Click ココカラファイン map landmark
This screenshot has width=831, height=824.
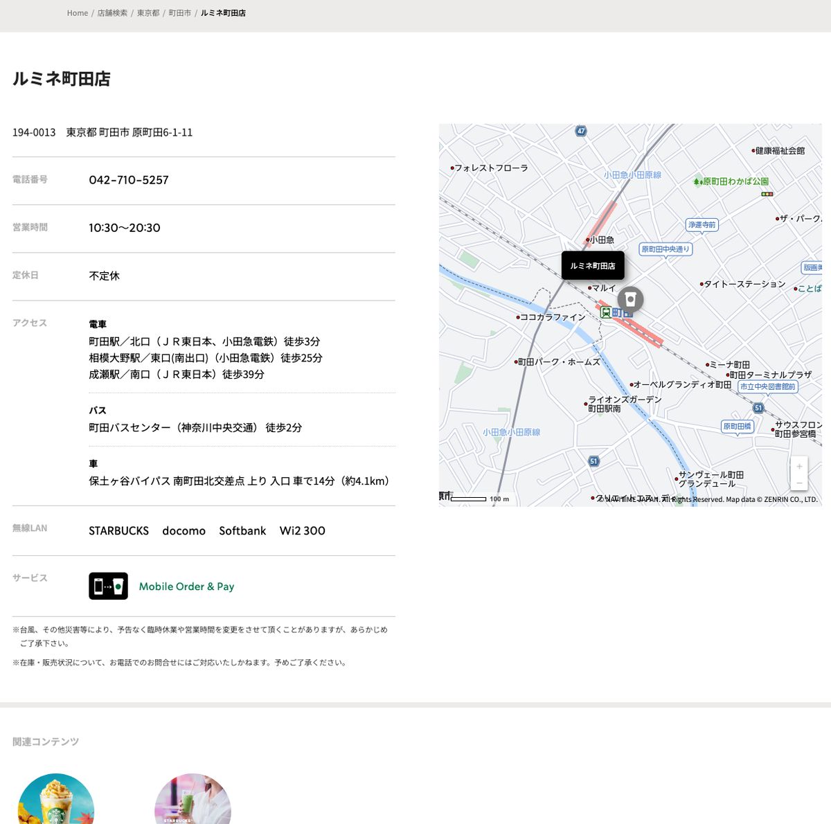(x=551, y=317)
